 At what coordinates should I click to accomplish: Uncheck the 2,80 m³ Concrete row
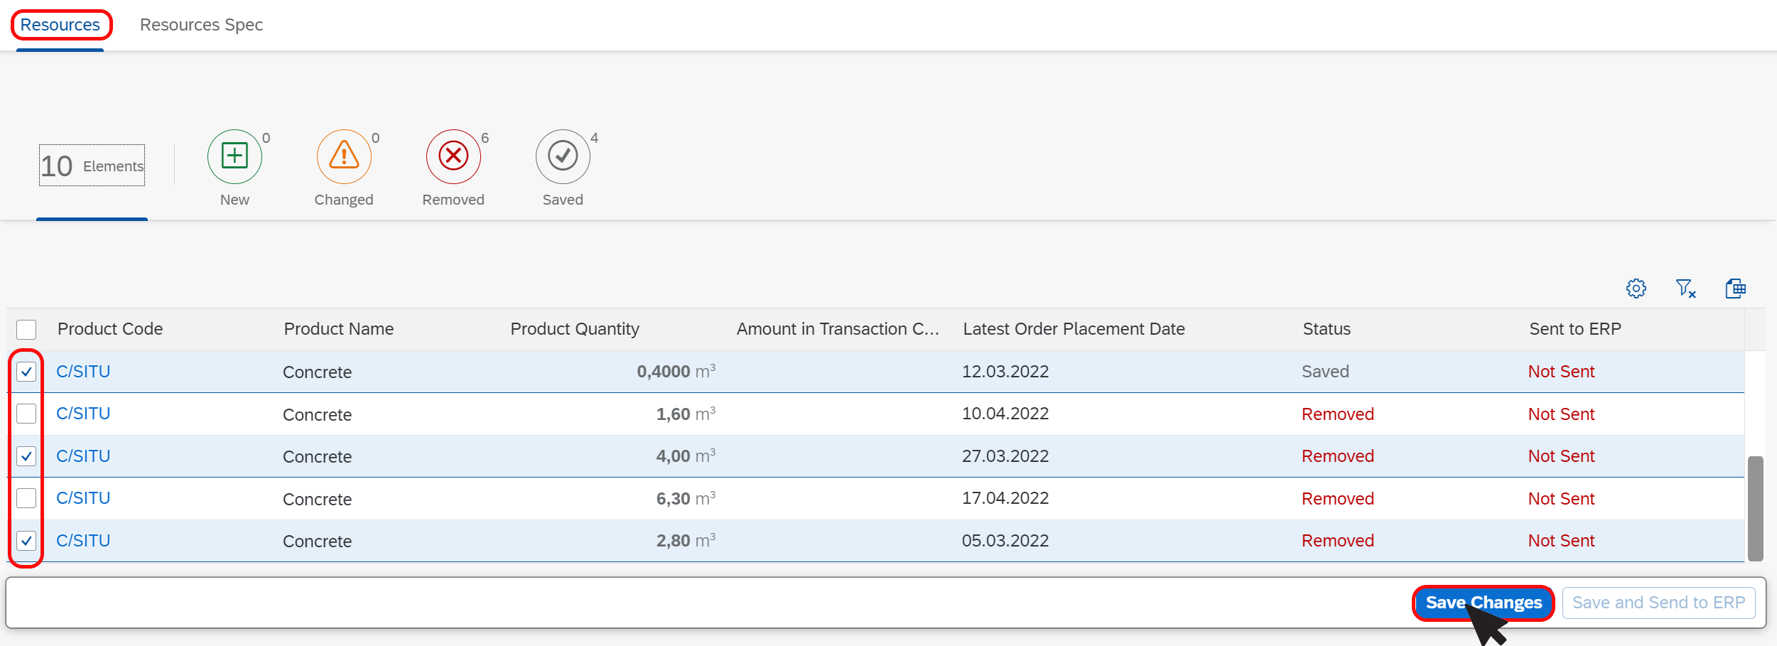pos(26,541)
